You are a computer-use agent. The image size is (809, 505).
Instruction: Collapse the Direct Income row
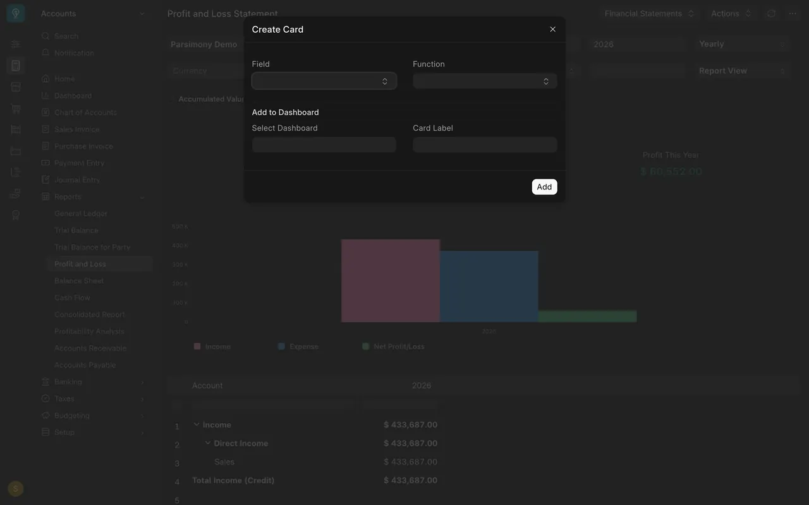208,443
